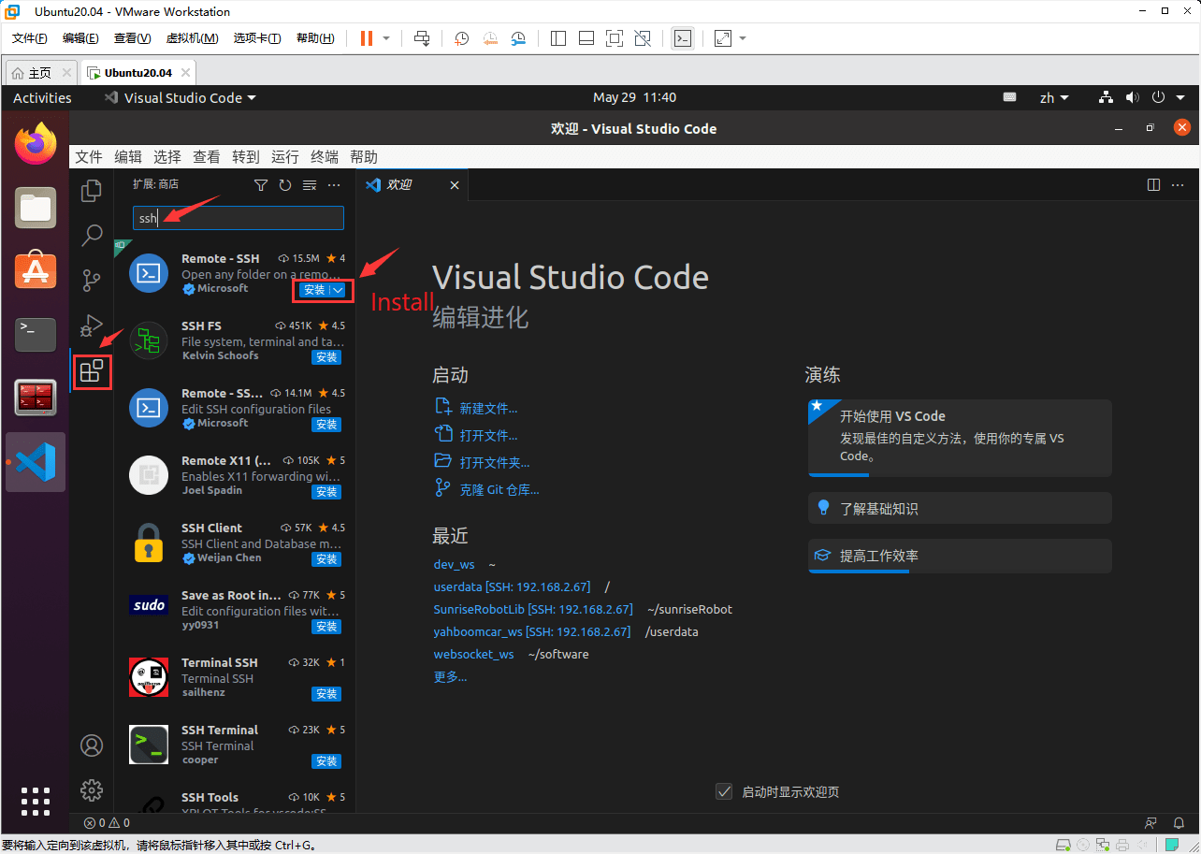Open extensions panel more actions ellipsis
Viewport: 1201px width, 854px height.
[334, 185]
